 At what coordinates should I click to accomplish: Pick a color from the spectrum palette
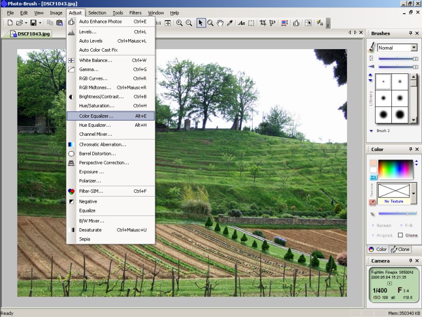[x=394, y=169]
